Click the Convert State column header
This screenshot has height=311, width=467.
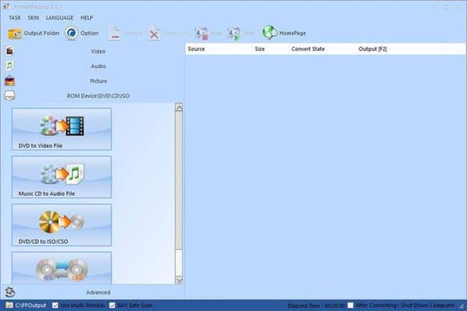pos(323,49)
